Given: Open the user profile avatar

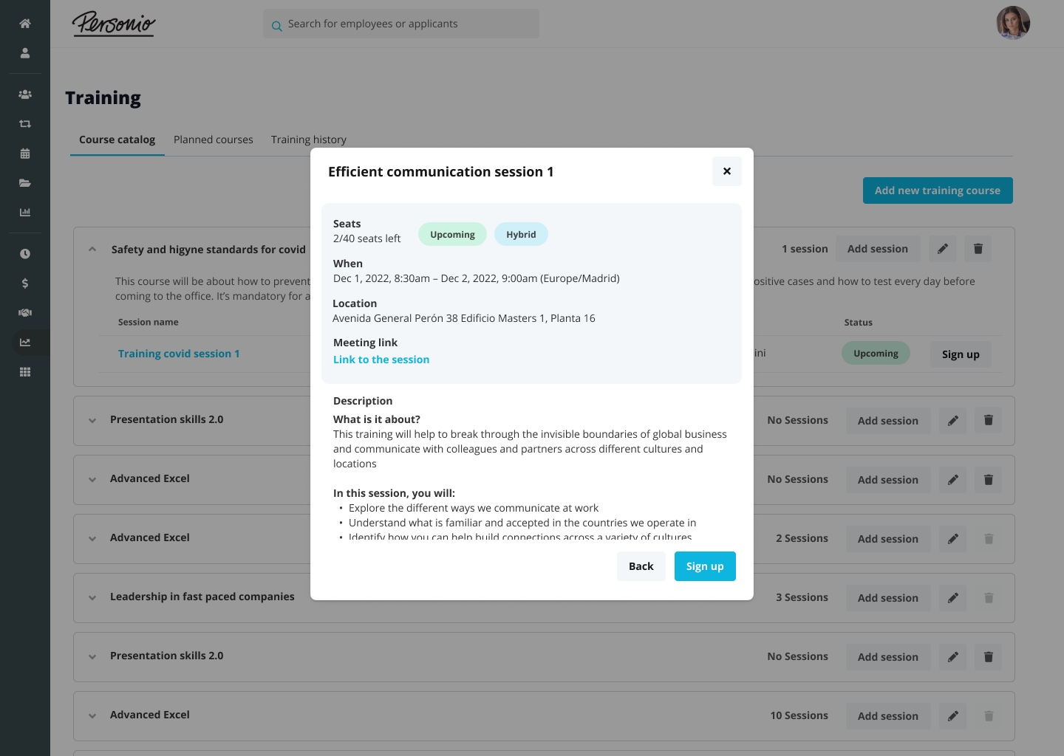Looking at the screenshot, I should 1013,23.
